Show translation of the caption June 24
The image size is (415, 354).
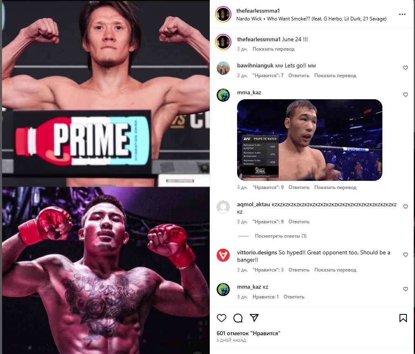[273, 49]
